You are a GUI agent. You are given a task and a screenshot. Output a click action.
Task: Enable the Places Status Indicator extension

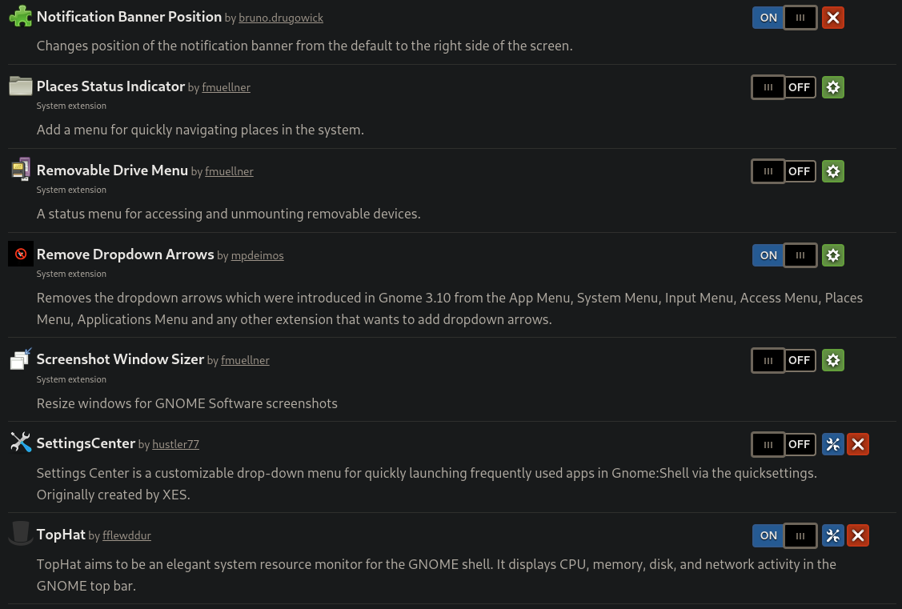click(784, 87)
